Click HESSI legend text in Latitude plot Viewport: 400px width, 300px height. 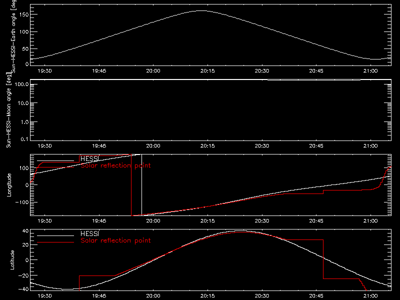(x=89, y=233)
